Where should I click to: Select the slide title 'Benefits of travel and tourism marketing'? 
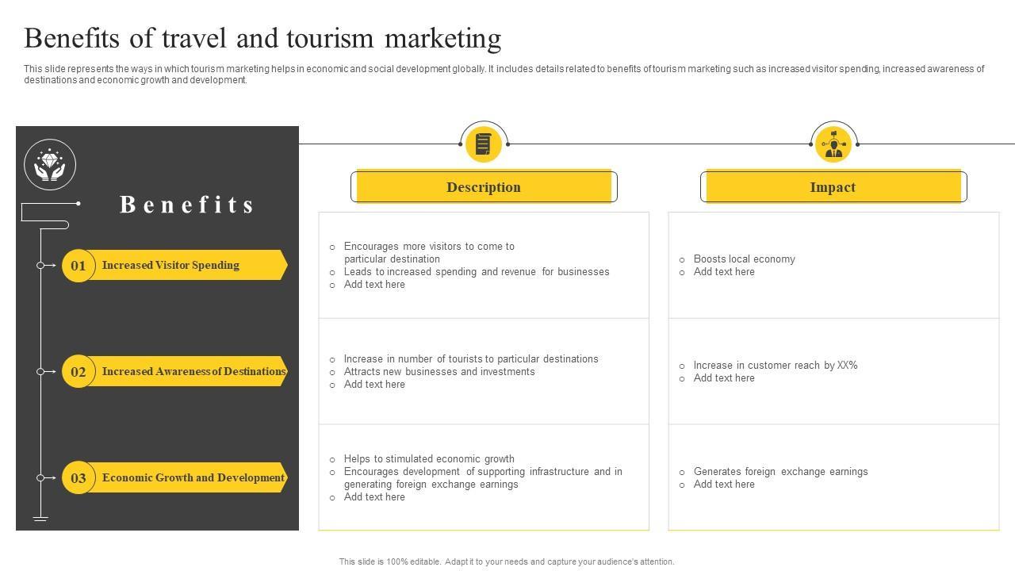click(x=262, y=38)
